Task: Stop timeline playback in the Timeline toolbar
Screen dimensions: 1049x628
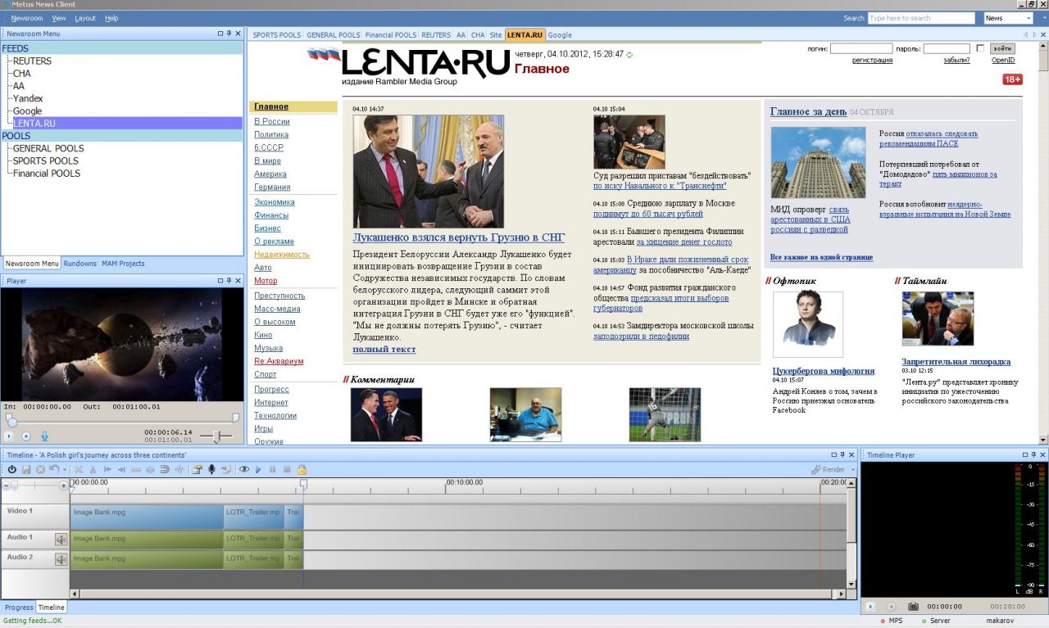Action: pyautogui.click(x=287, y=469)
